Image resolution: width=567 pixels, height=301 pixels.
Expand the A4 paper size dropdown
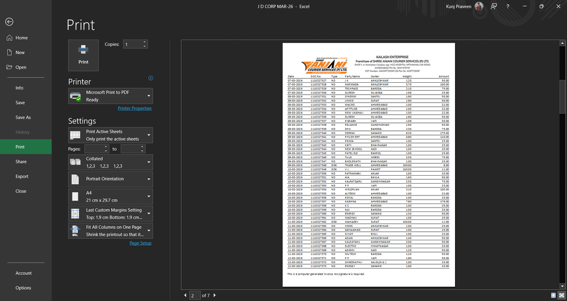pos(110,197)
